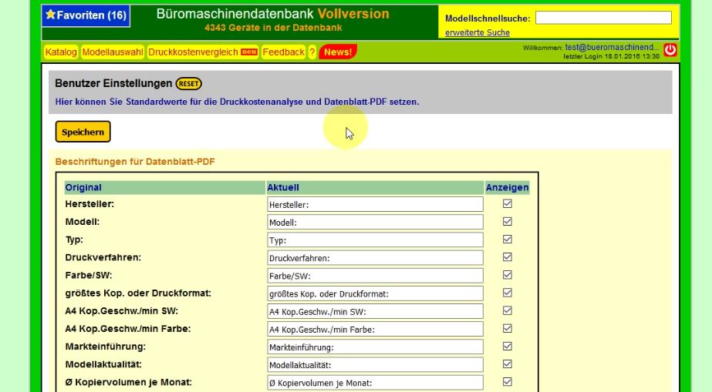This screenshot has width=712, height=392.
Task: Open the erweiterte Suche link
Action: (x=477, y=32)
